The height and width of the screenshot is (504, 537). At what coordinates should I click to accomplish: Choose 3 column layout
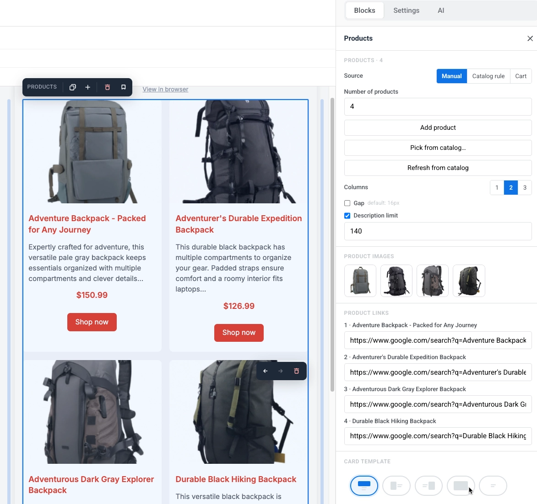(525, 187)
